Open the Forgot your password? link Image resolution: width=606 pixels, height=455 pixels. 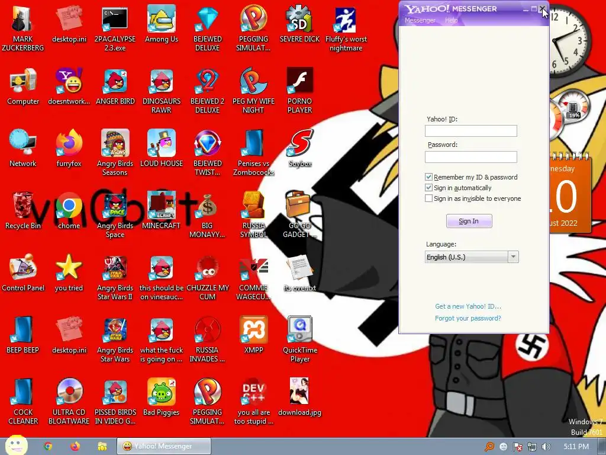(468, 318)
